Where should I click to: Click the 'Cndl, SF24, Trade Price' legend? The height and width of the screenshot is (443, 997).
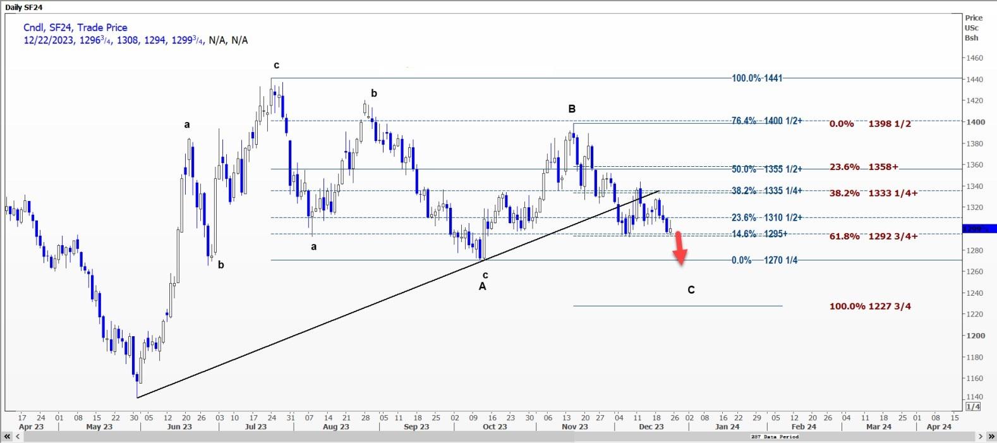tap(75, 27)
